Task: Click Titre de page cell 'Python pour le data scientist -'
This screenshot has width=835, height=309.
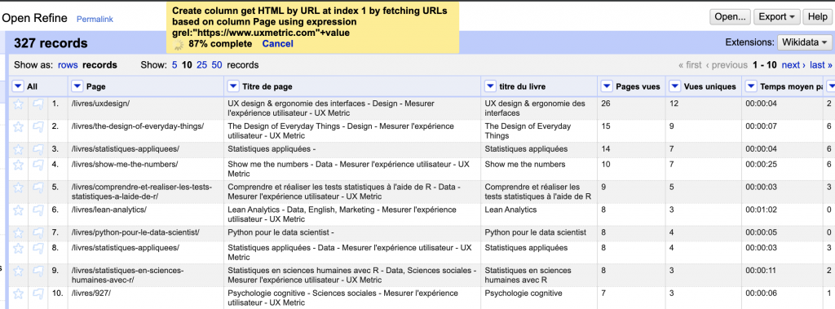Action: point(281,233)
